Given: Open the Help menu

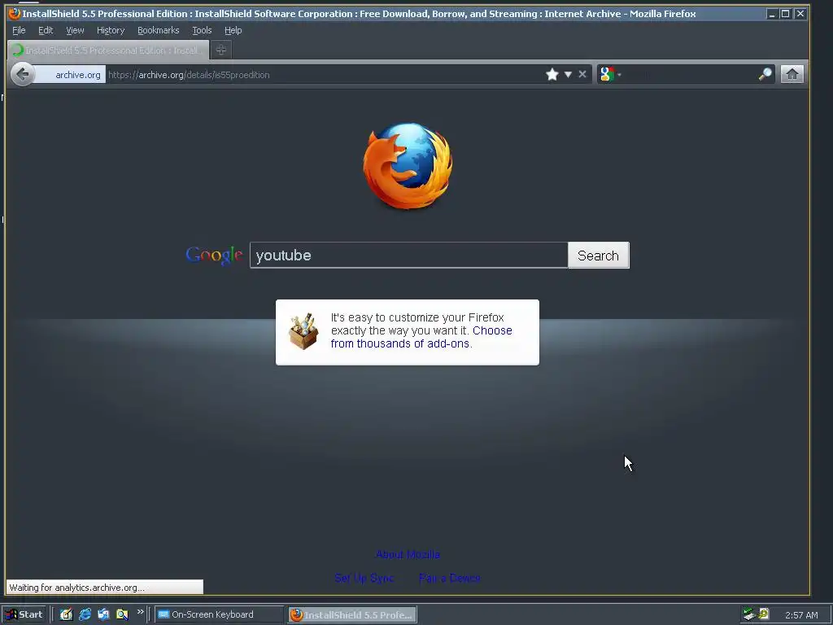Looking at the screenshot, I should [233, 30].
